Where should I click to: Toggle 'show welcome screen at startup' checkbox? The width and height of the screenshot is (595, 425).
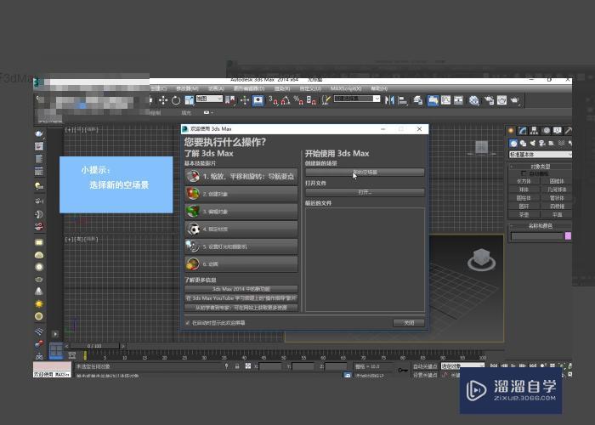coord(188,323)
